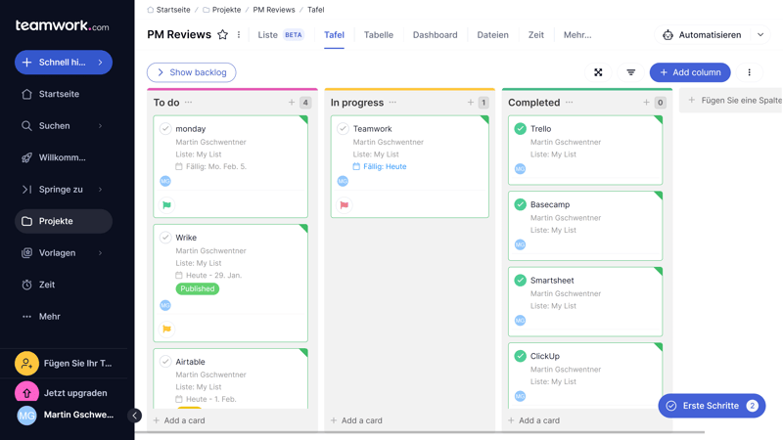Collapse the sidebar with the arrow handle
The width and height of the screenshot is (783, 440).
pos(135,416)
